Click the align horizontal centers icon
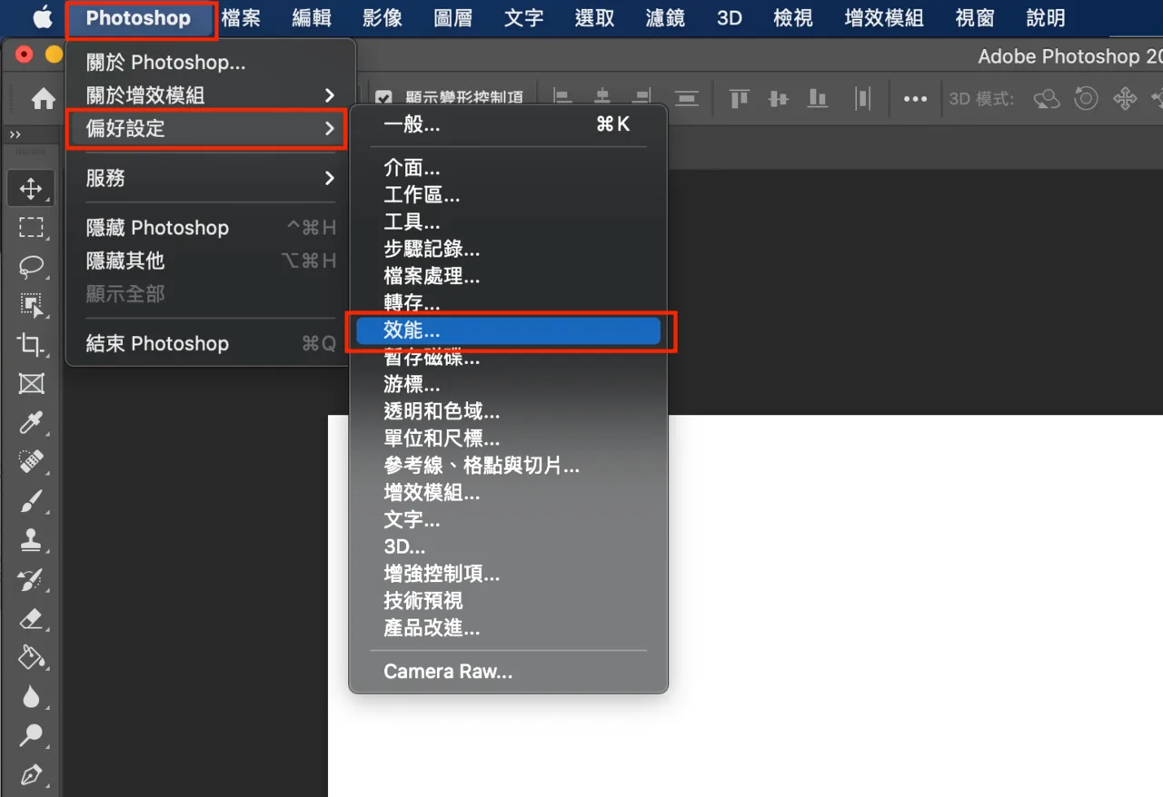Viewport: 1163px width, 797px height. point(602,98)
